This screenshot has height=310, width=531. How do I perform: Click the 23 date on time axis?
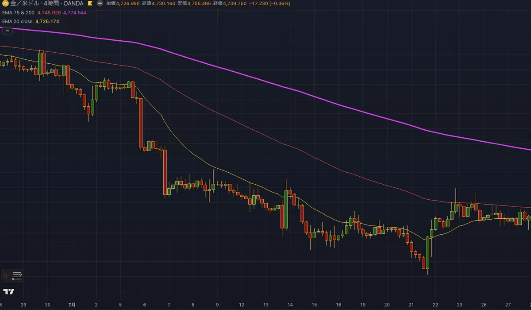coord(460,305)
